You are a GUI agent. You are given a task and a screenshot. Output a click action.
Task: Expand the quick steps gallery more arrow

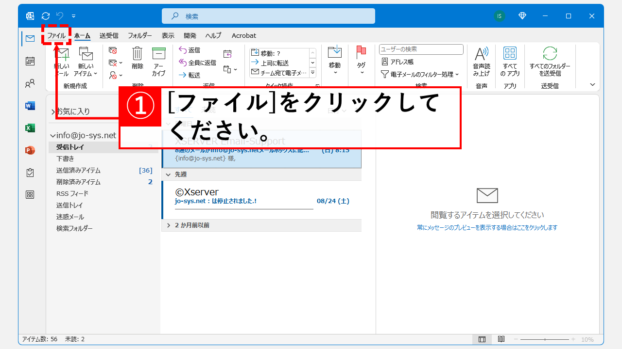(x=313, y=73)
